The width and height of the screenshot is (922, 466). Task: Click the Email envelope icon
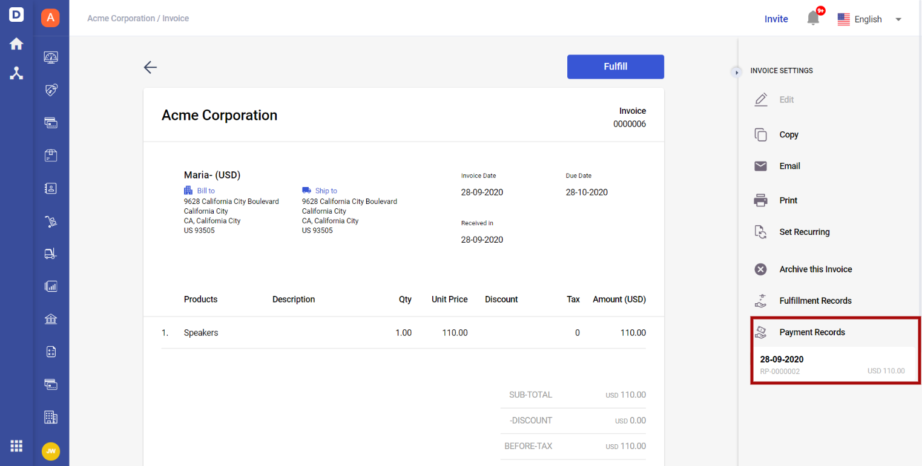point(761,166)
